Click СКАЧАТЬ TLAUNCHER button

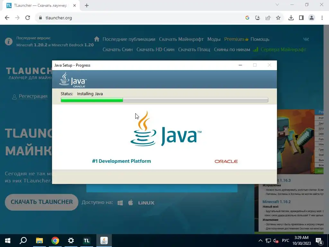[41, 202]
